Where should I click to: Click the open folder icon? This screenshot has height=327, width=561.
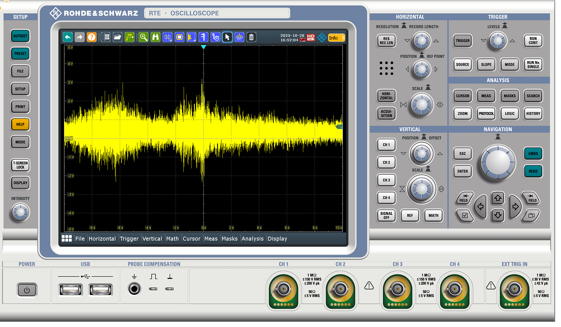point(118,37)
